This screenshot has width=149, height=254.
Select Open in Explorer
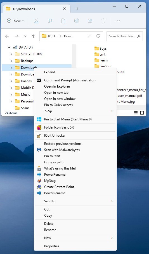coord(75,86)
